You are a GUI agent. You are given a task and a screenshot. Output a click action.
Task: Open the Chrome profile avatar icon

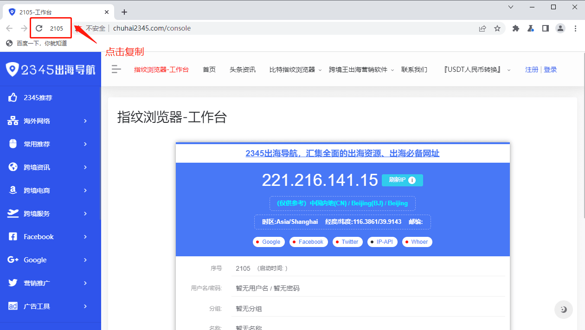(560, 28)
